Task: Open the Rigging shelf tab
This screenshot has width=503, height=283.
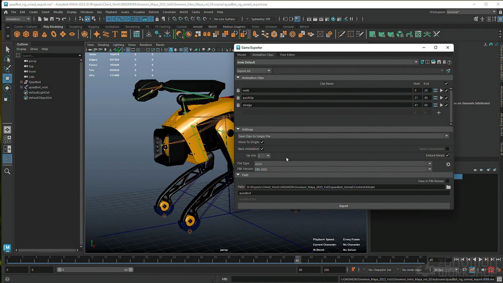Action: [93, 26]
